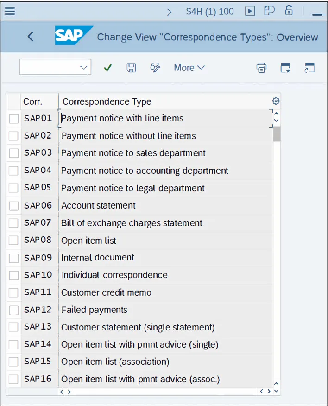This screenshot has width=328, height=406.
Task: Click the create session window icon
Action: click(x=309, y=68)
